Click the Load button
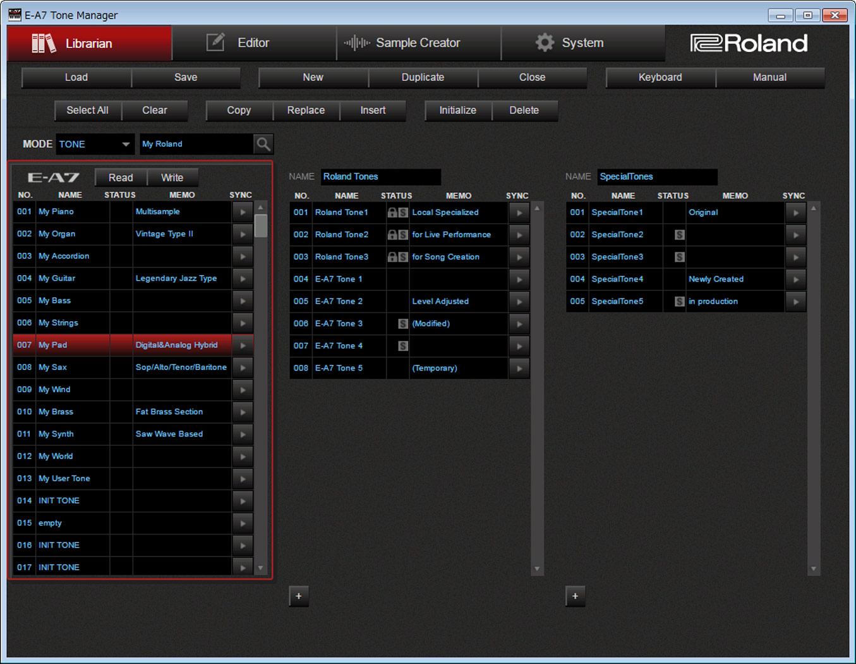This screenshot has height=664, width=856. coord(76,77)
